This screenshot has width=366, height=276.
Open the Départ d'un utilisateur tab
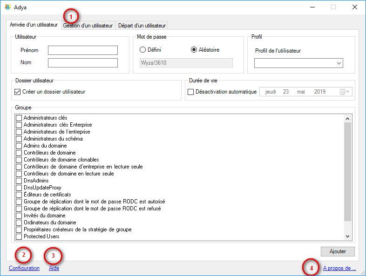click(142, 26)
